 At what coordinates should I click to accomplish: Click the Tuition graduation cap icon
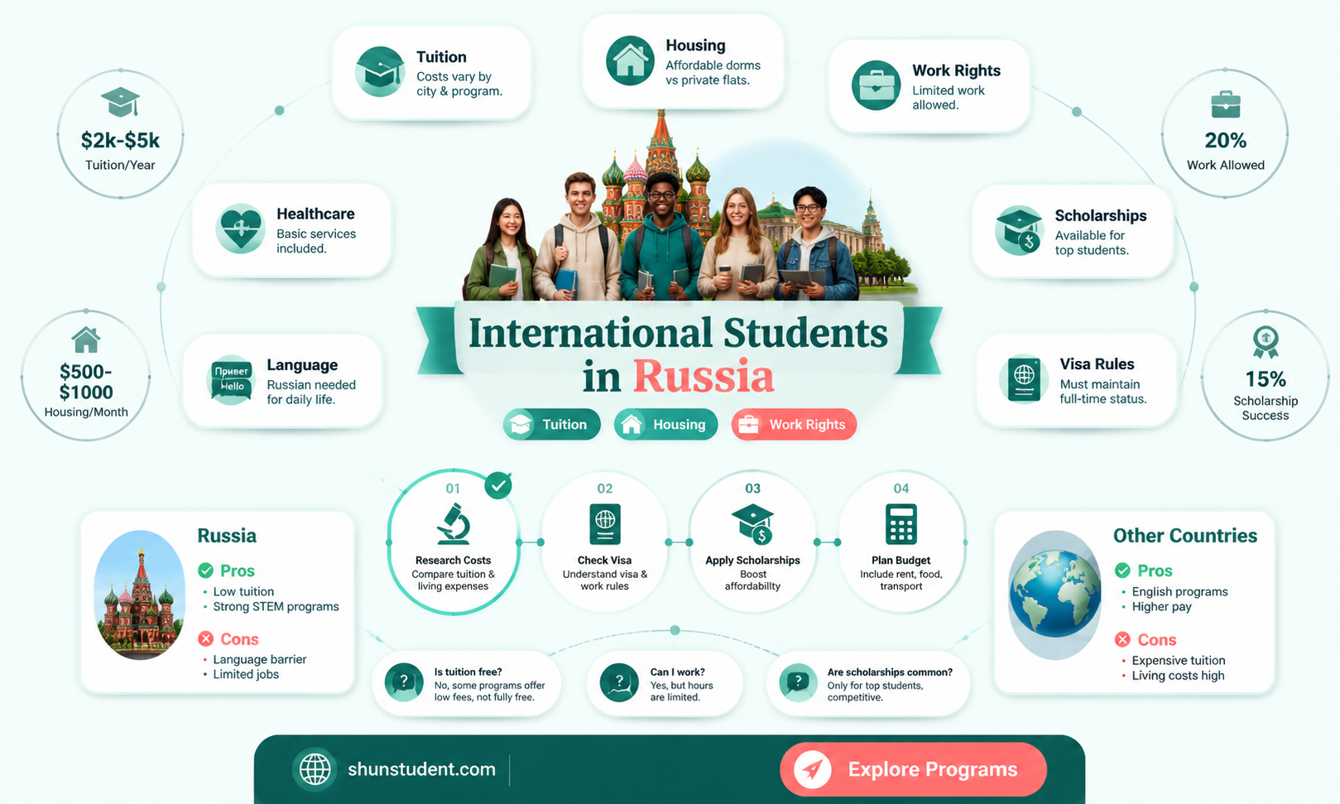380,72
